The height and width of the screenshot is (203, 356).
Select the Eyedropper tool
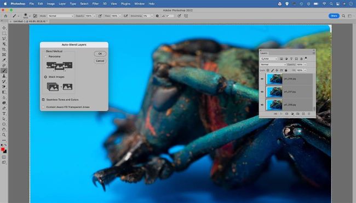(4, 60)
